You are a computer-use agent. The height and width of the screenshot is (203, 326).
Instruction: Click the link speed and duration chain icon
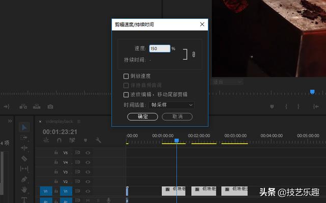(x=194, y=55)
